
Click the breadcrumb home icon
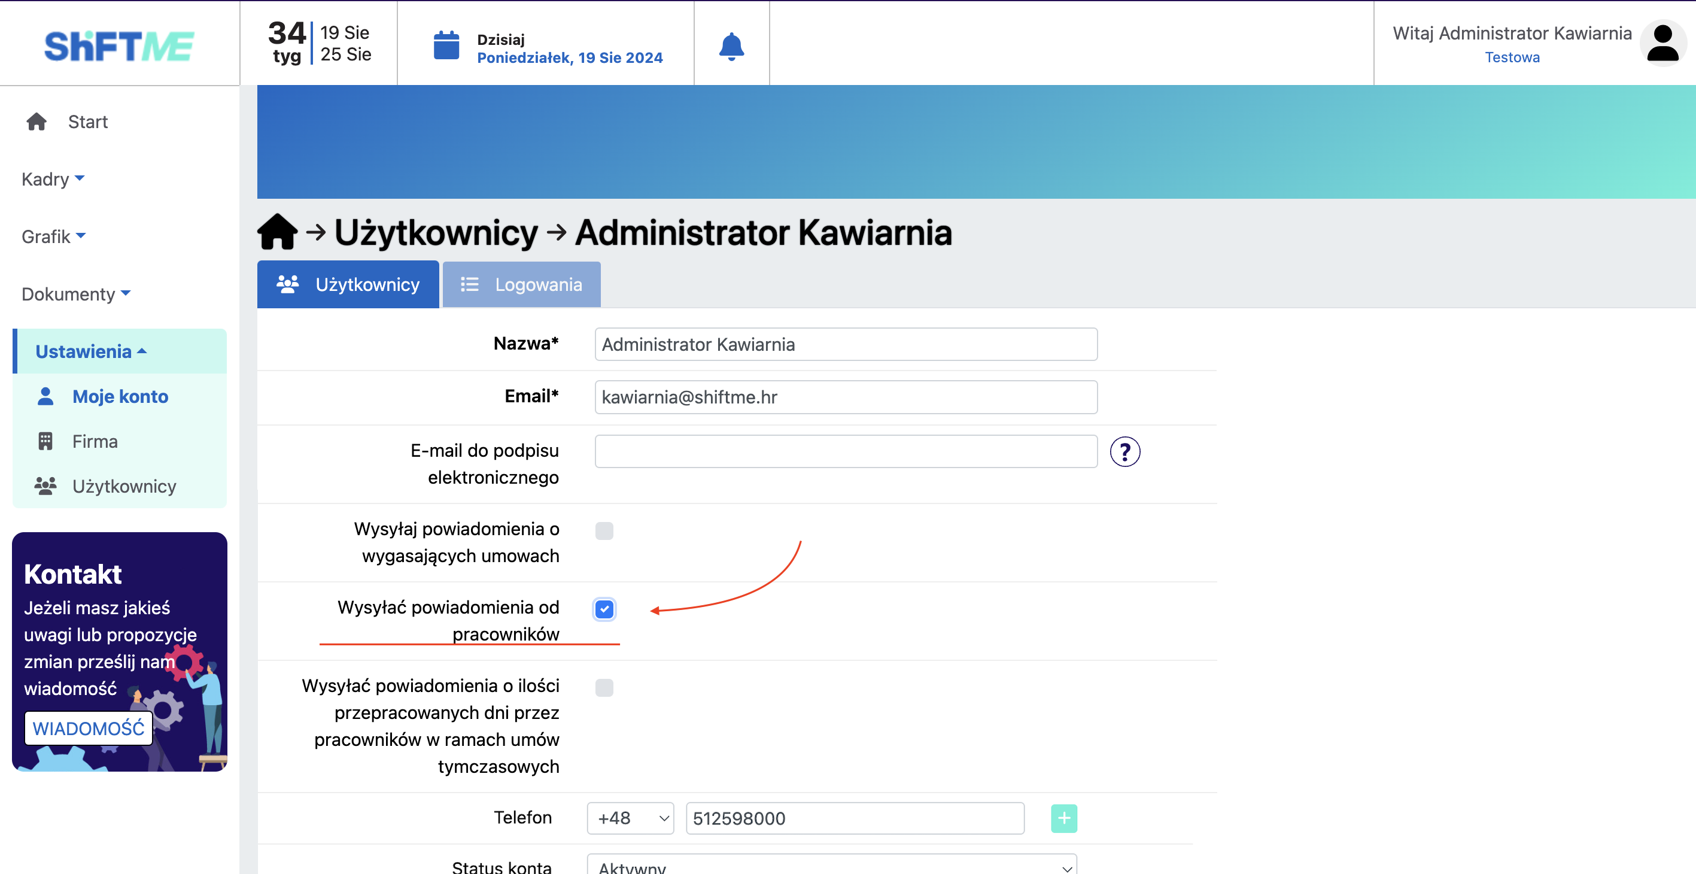pos(277,232)
